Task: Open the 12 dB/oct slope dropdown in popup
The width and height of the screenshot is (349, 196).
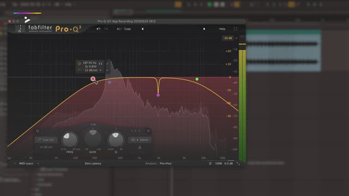Action: click(x=93, y=70)
